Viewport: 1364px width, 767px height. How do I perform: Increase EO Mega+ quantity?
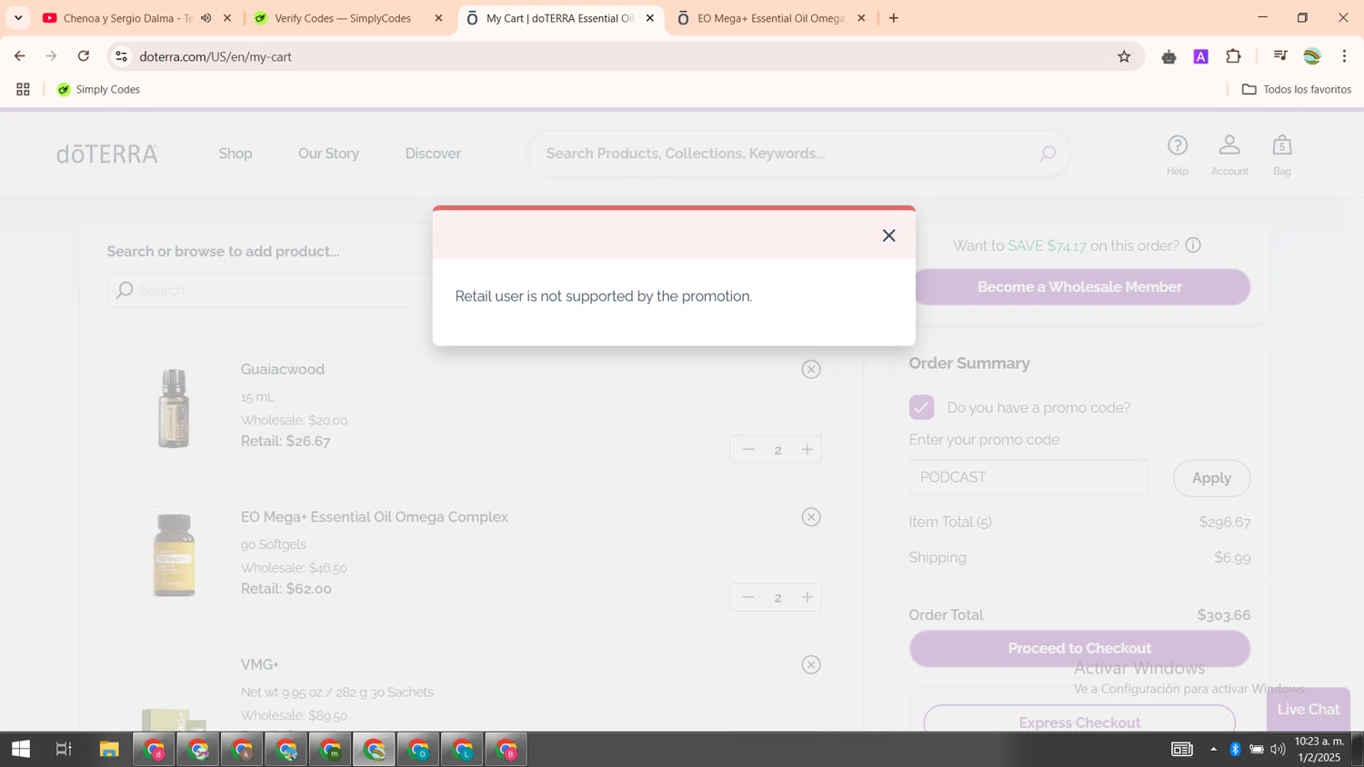click(x=807, y=597)
